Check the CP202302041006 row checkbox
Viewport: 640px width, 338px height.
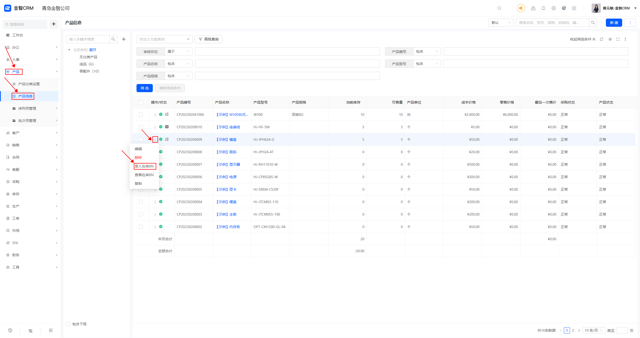point(141,115)
